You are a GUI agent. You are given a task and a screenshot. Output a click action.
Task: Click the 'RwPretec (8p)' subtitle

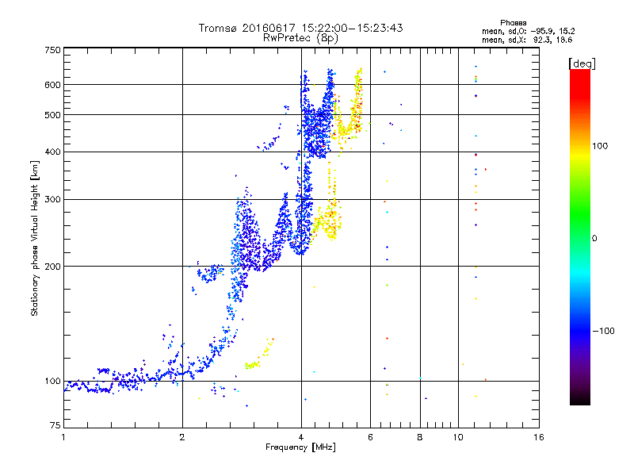300,38
